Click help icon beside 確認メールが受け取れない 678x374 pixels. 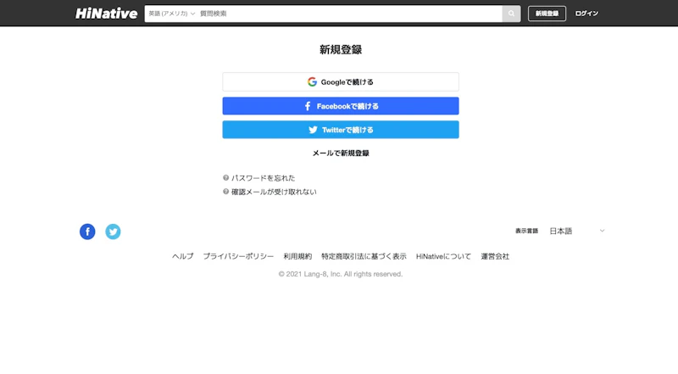(x=225, y=192)
